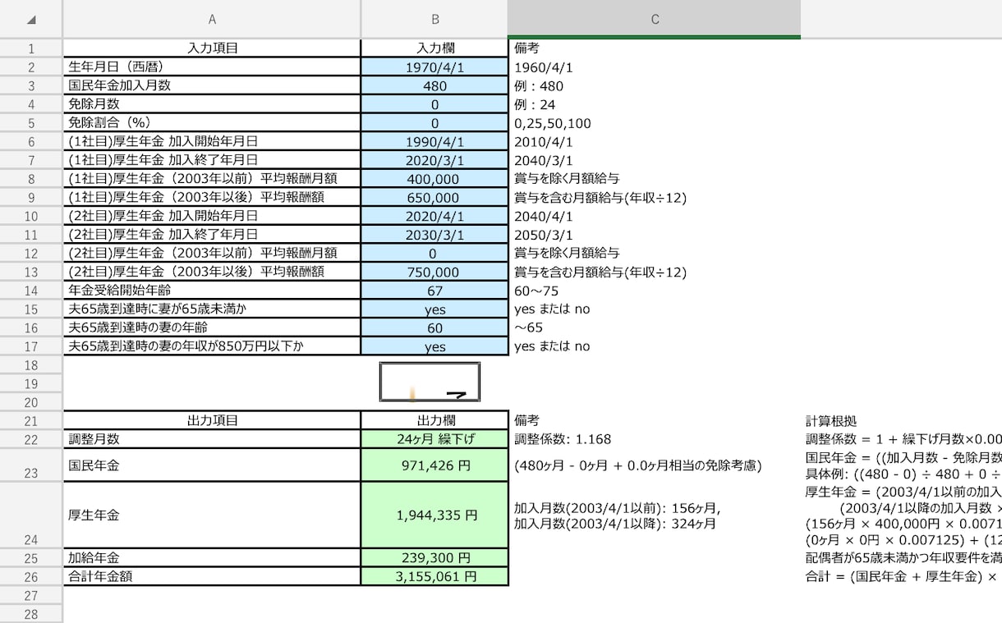The image size is (1002, 623).
Task: Click the 2020/3/1 end date cell
Action: pos(434,160)
